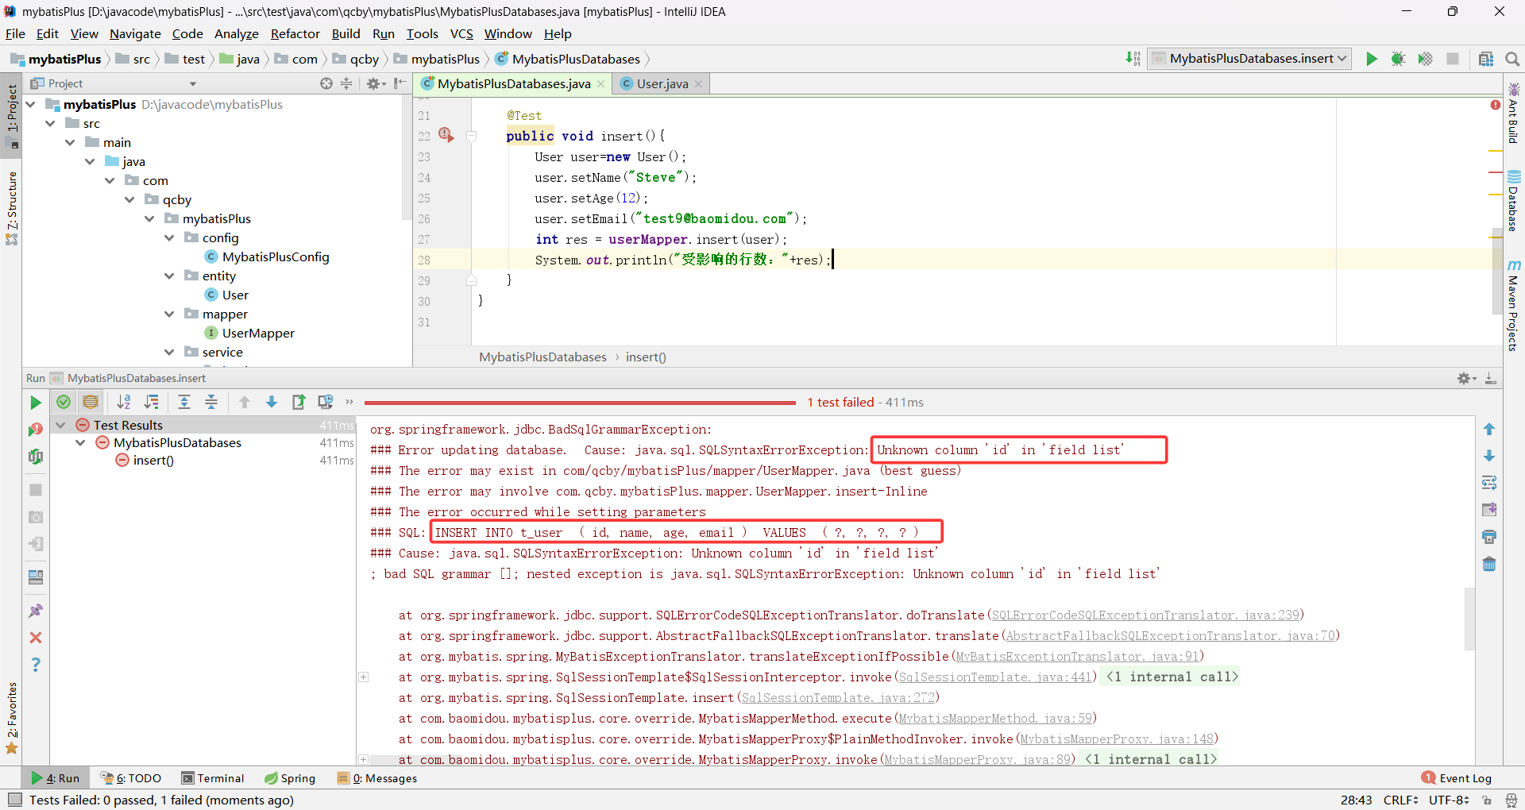
Task: Open Run panel help question mark
Action: [36, 665]
